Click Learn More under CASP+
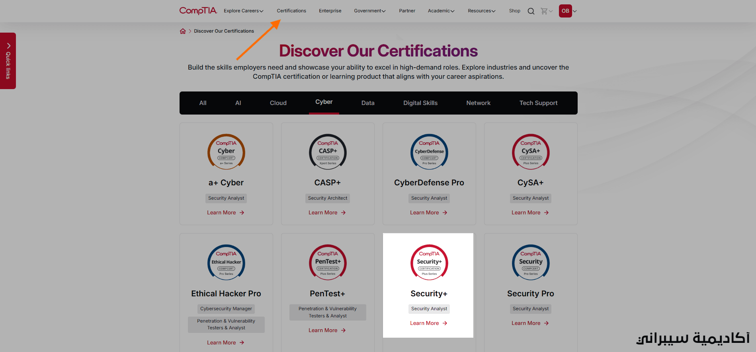 [x=327, y=213]
